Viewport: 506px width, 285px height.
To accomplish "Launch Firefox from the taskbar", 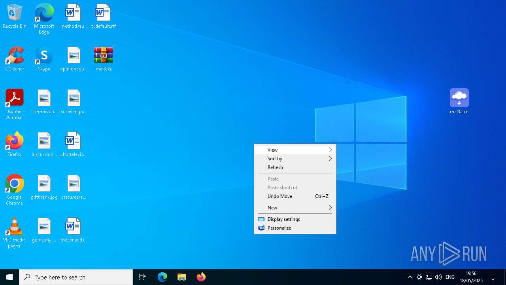I will (x=201, y=277).
